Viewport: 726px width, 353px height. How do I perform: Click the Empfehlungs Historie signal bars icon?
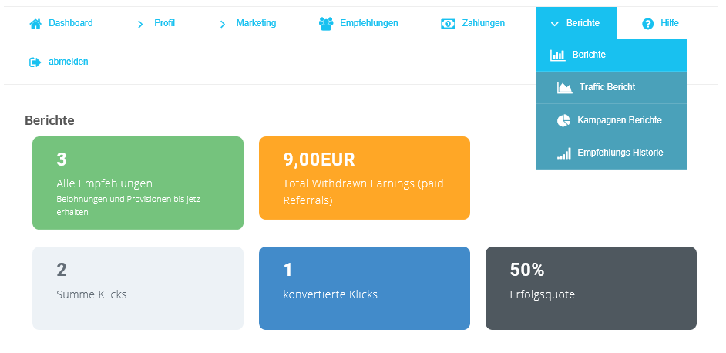(x=564, y=153)
